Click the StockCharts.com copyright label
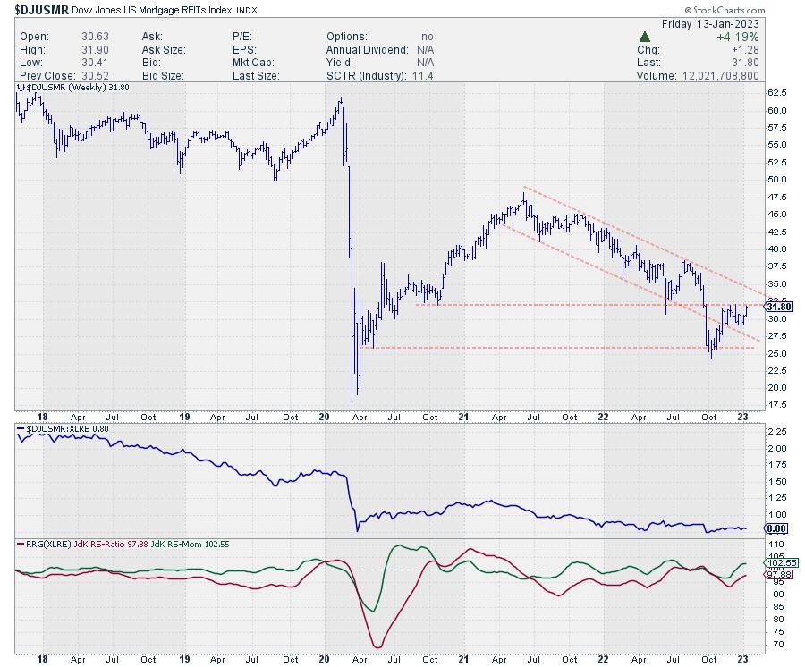805x667 pixels. [x=724, y=10]
